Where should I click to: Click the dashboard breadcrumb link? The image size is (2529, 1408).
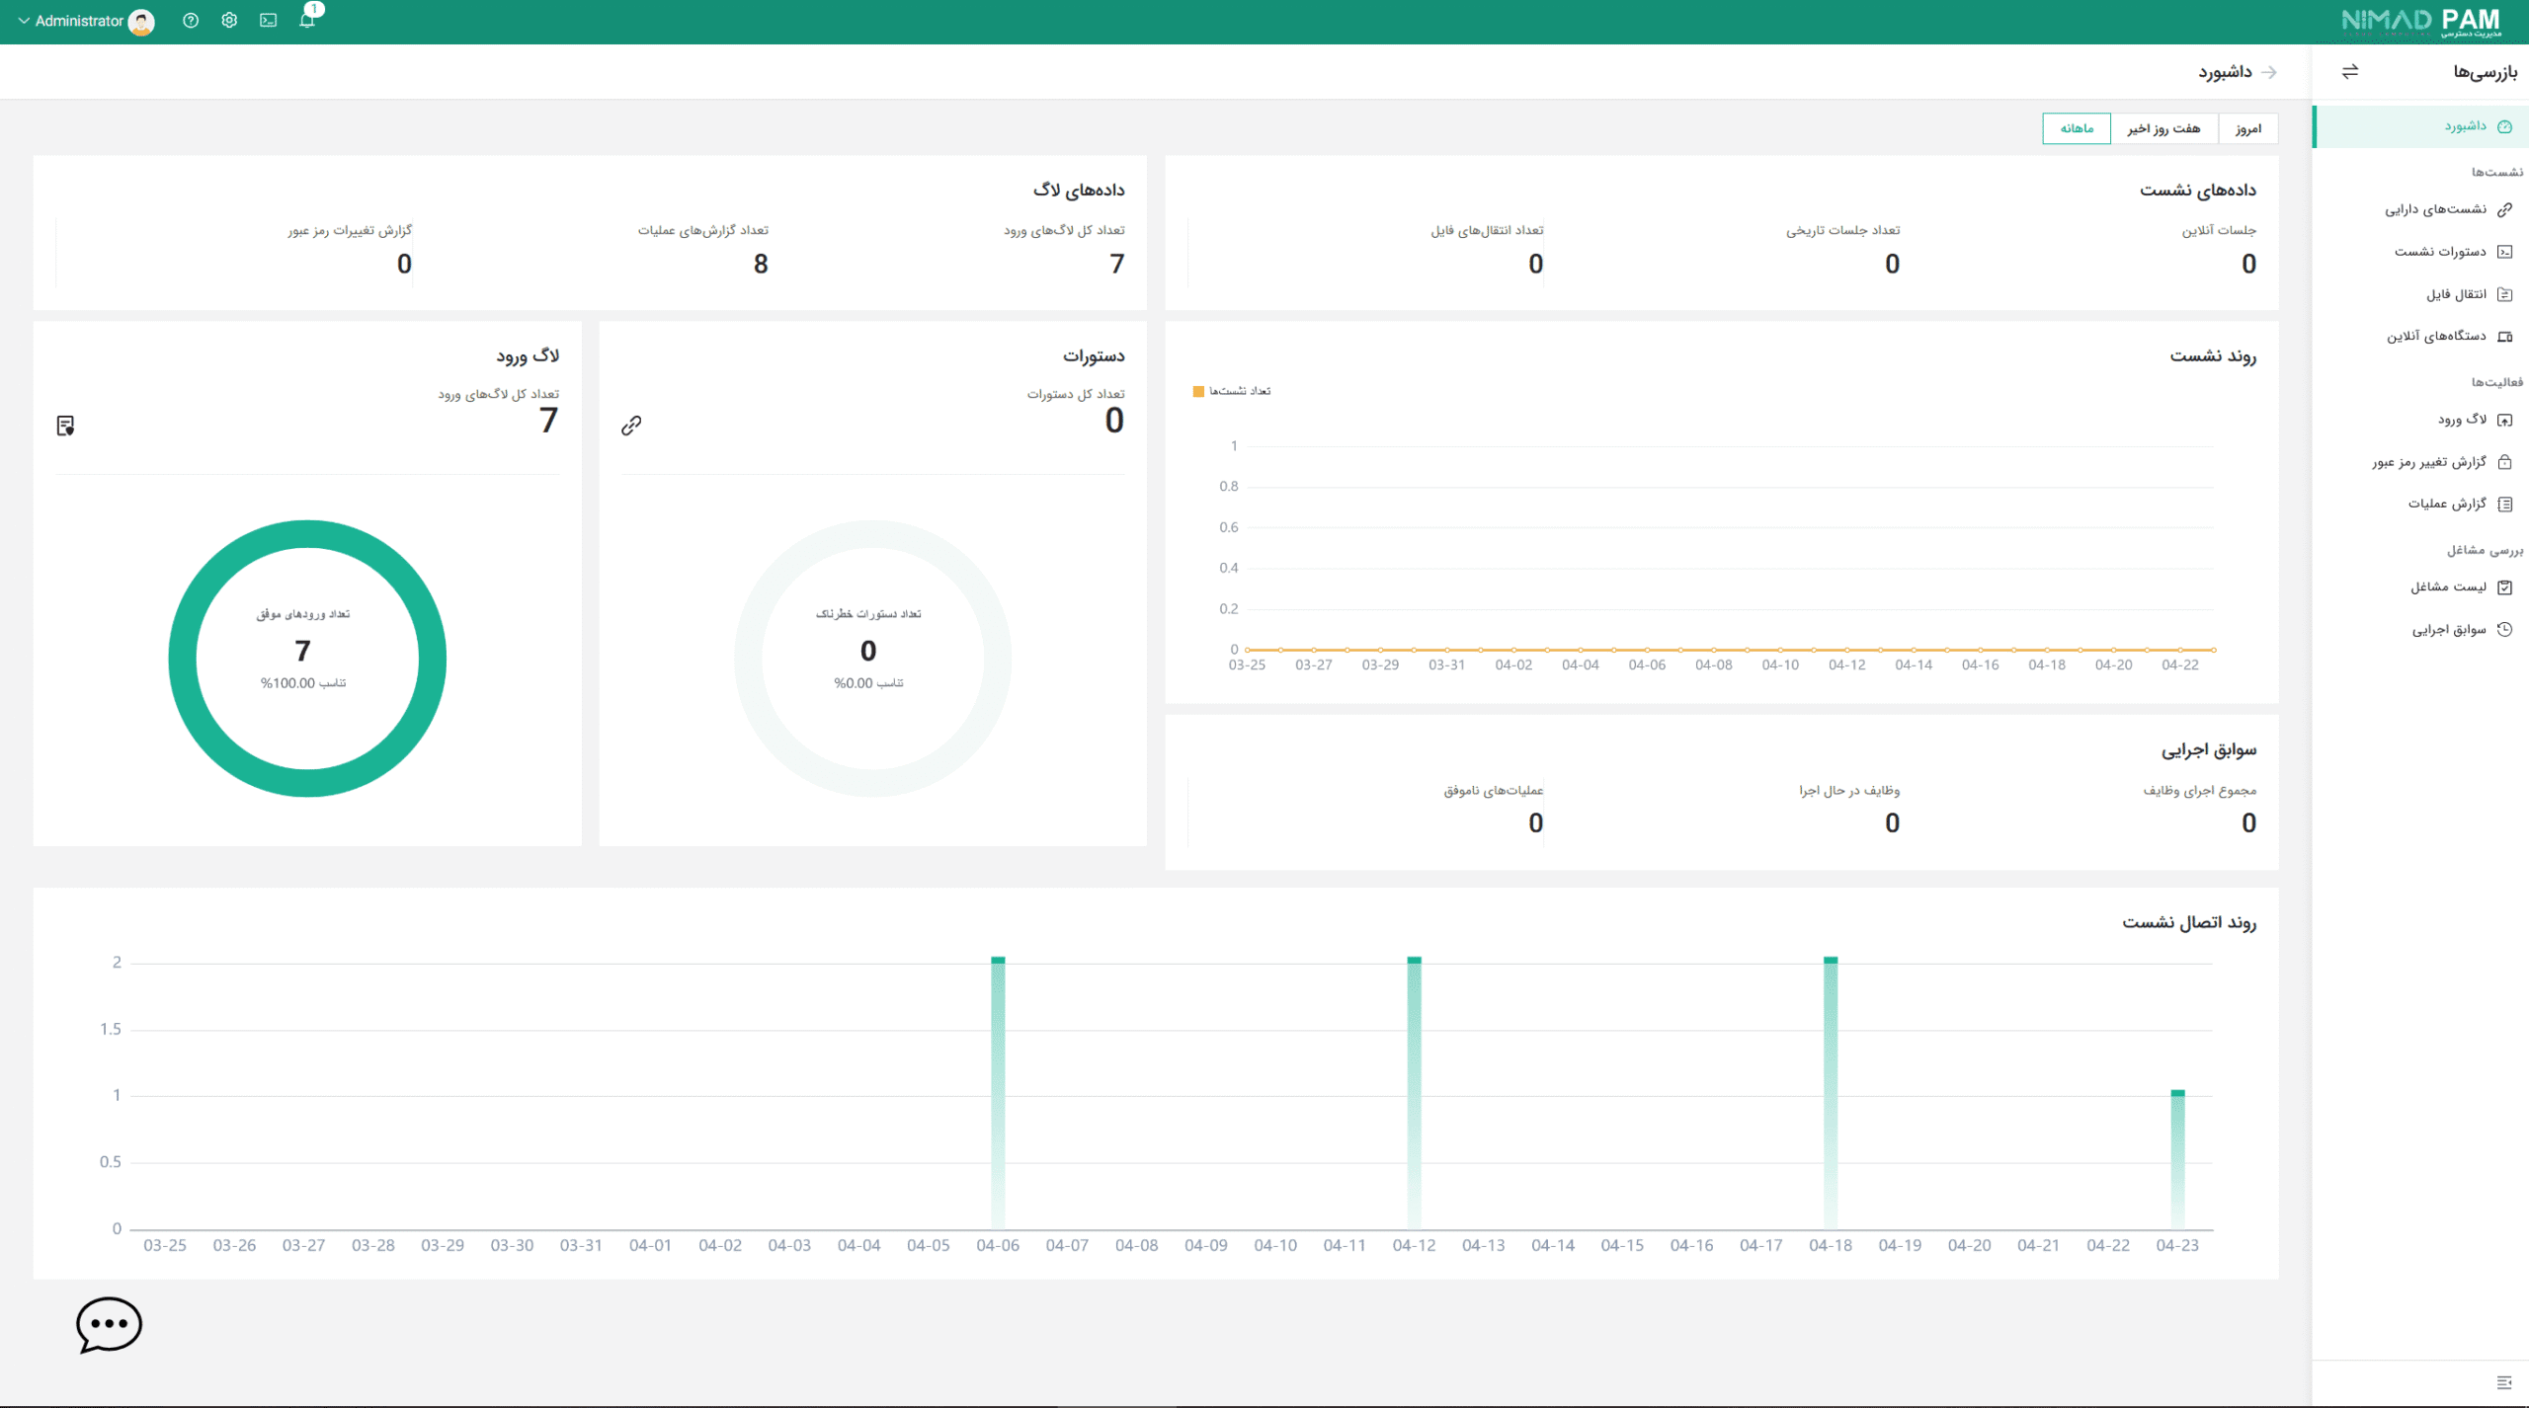click(2225, 72)
